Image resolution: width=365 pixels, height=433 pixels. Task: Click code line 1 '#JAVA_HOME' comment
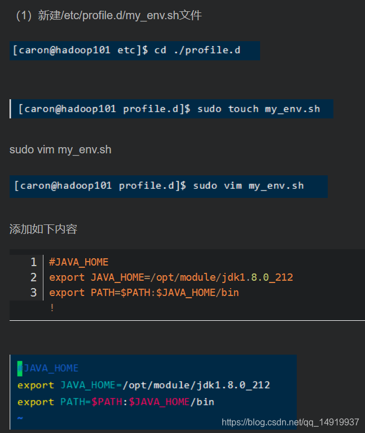coord(78,262)
